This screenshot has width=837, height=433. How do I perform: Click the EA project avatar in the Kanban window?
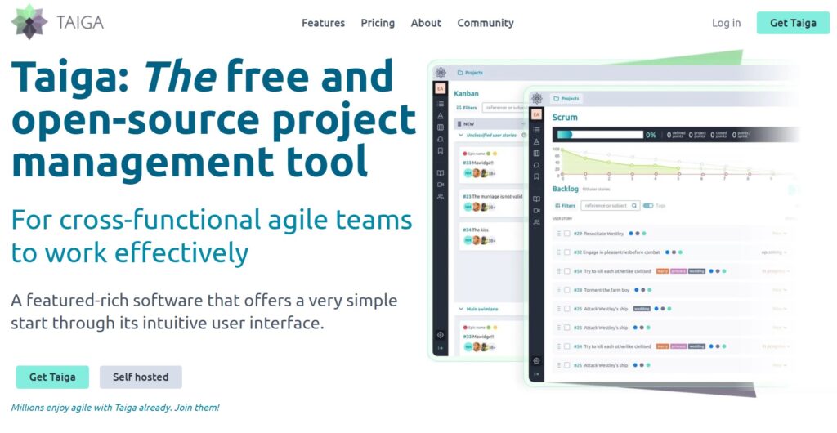coord(441,88)
